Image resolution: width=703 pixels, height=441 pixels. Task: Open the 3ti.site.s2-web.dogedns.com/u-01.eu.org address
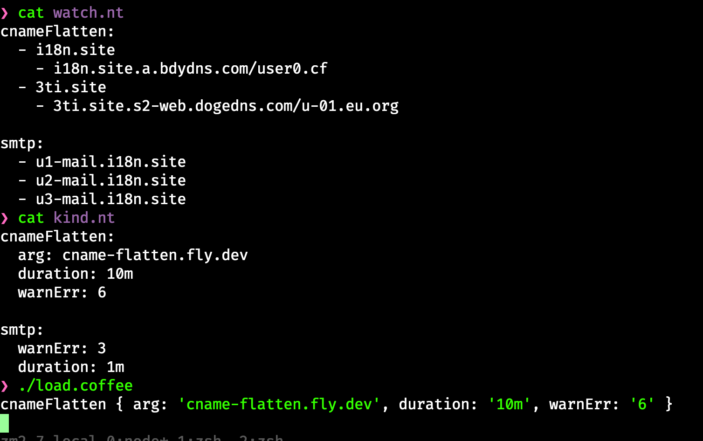226,106
